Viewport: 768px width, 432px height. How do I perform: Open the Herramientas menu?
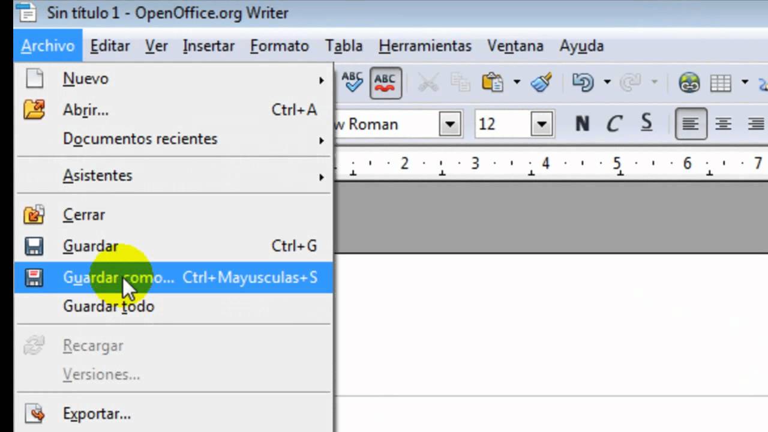[425, 46]
